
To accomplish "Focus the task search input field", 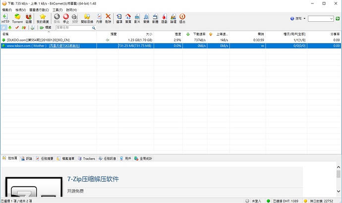I will [74, 28].
